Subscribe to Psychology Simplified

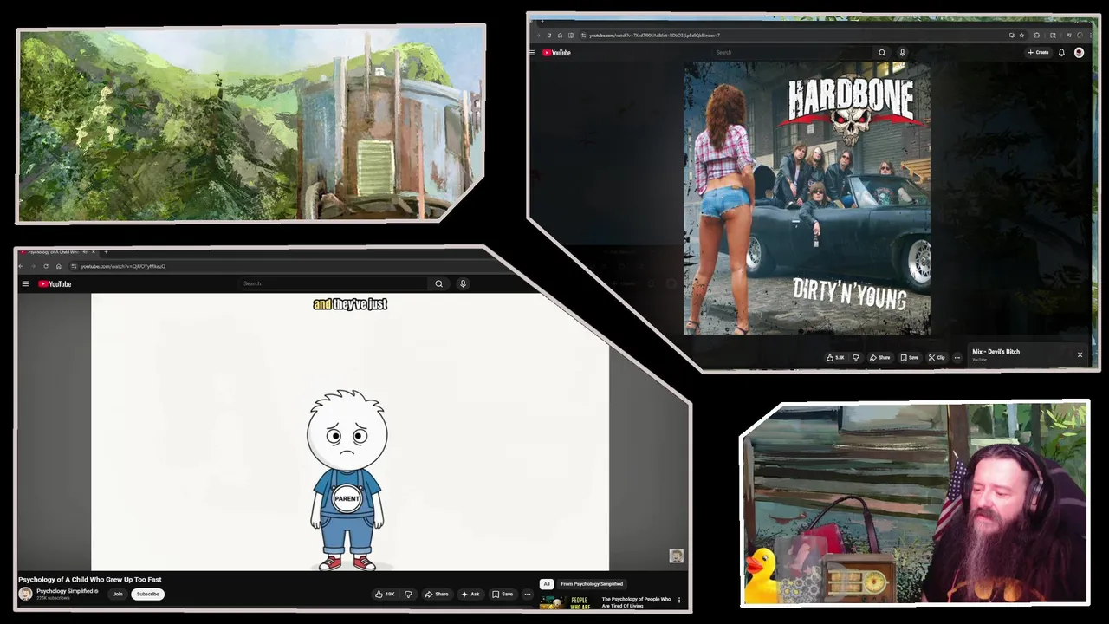[147, 594]
